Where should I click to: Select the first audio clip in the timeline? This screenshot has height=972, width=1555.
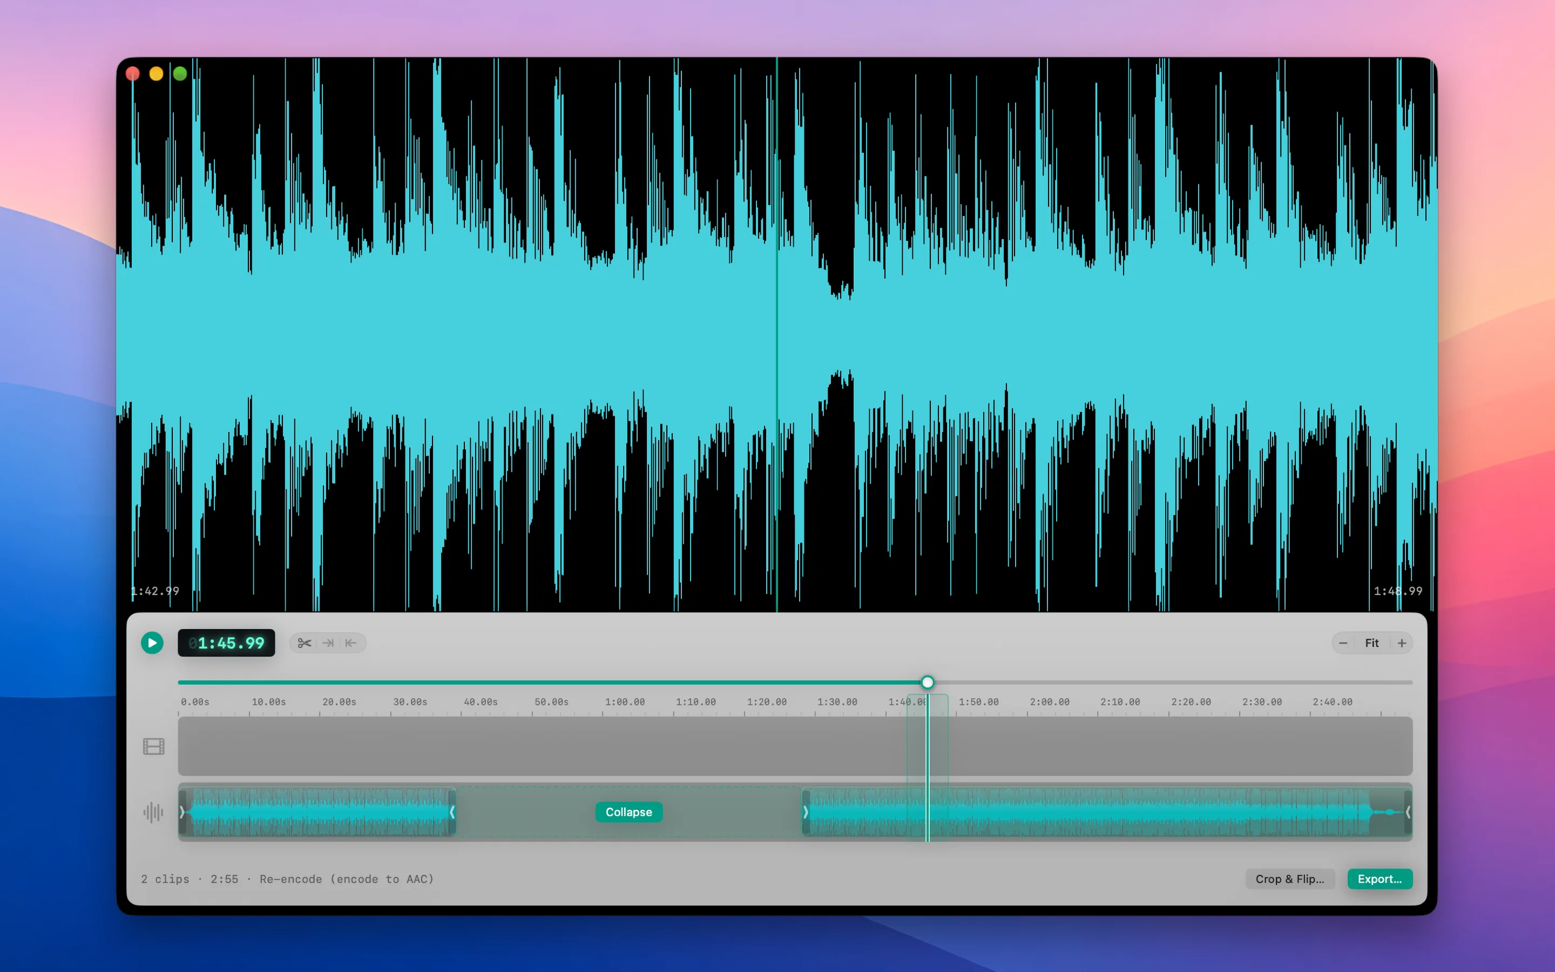tap(317, 812)
